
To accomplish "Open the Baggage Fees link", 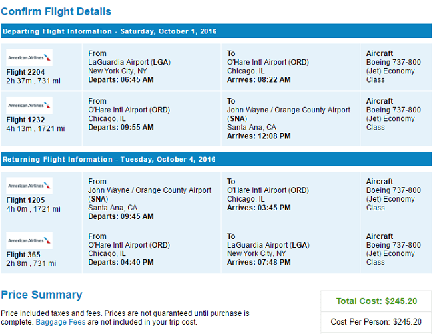I will pos(61,322).
